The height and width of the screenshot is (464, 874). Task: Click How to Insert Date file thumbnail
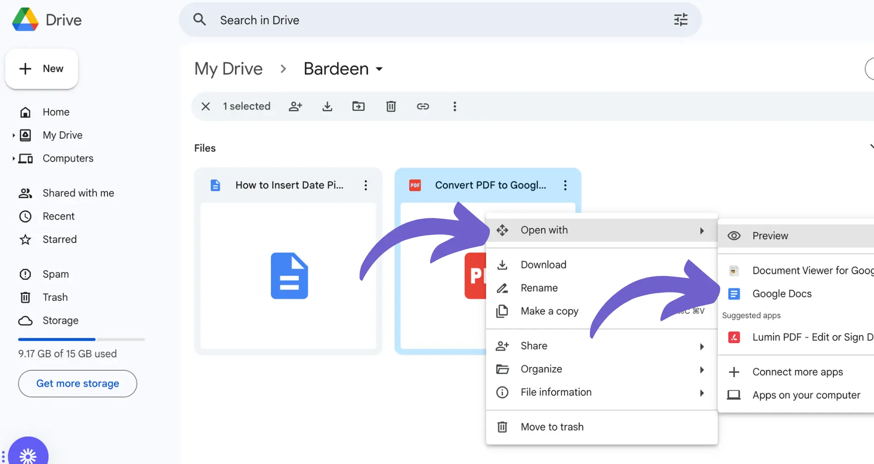click(x=288, y=276)
